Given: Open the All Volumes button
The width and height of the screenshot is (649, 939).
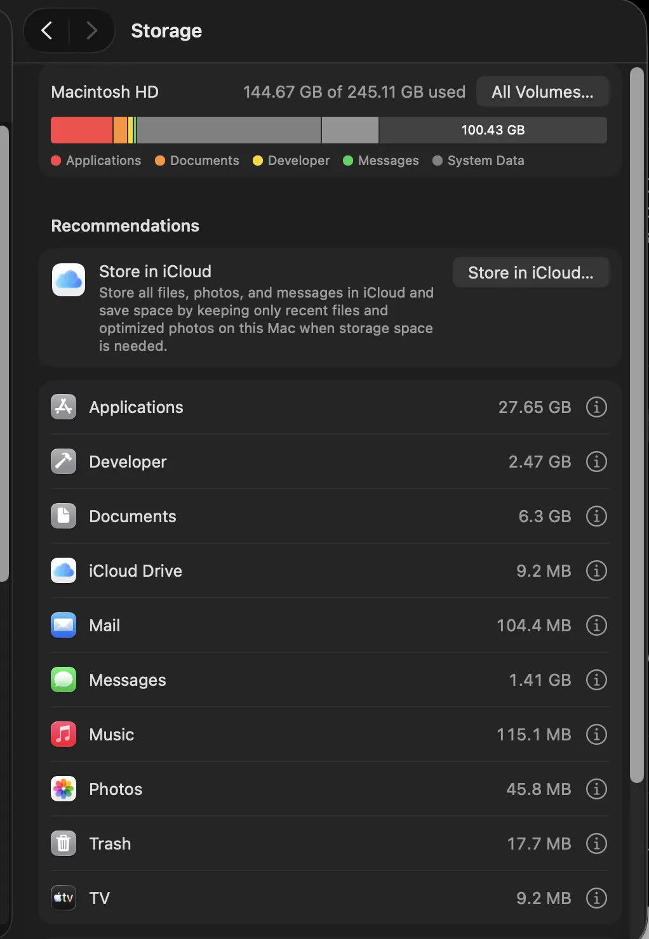Looking at the screenshot, I should point(542,92).
